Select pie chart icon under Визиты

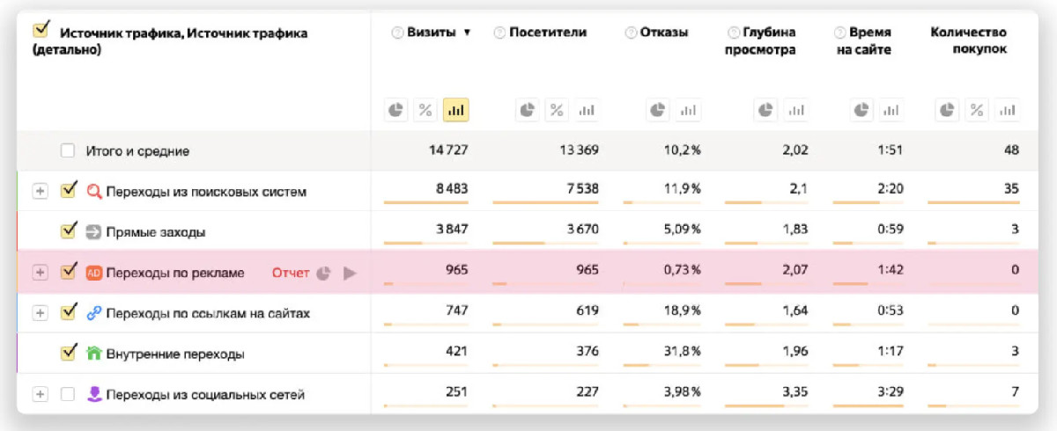point(396,110)
